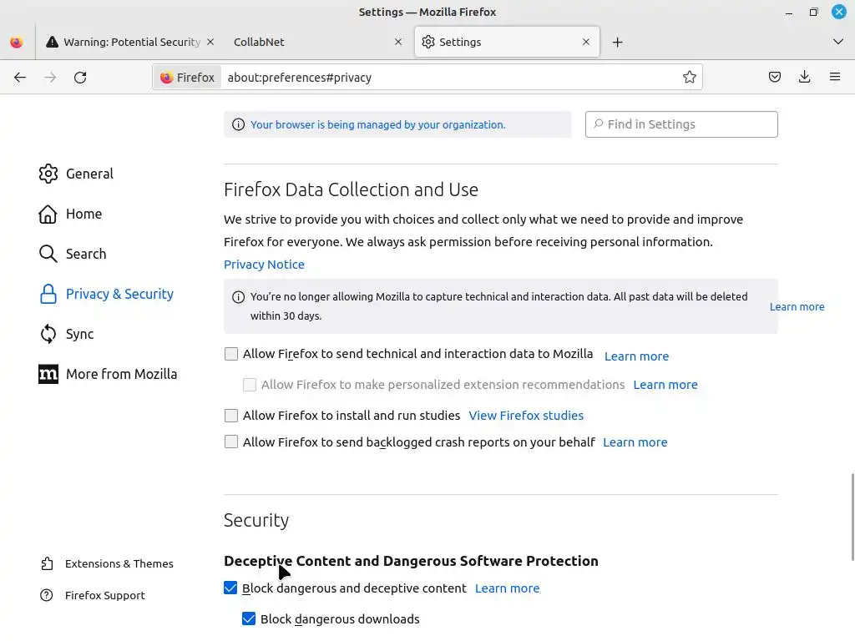The height and width of the screenshot is (641, 855).
Task: Open Extensions & Themes from the sidebar
Action: click(x=119, y=563)
